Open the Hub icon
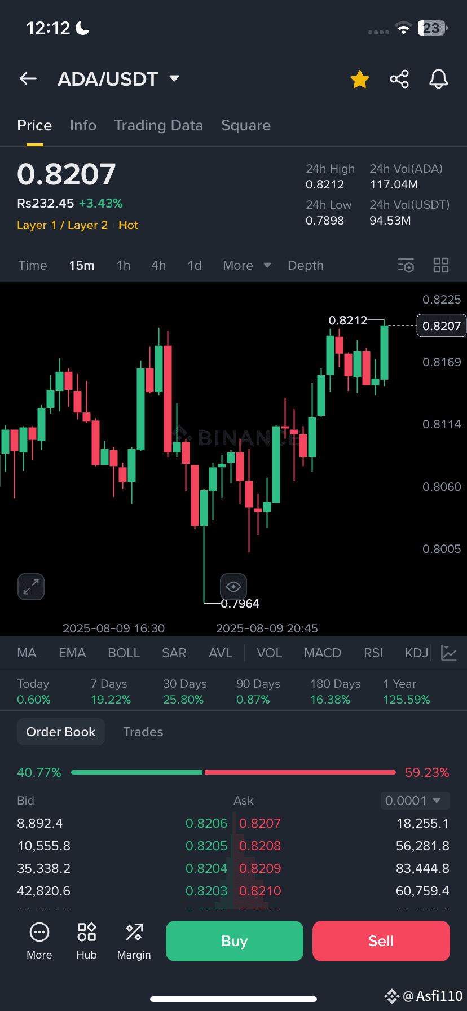The width and height of the screenshot is (467, 1011). pyautogui.click(x=87, y=941)
